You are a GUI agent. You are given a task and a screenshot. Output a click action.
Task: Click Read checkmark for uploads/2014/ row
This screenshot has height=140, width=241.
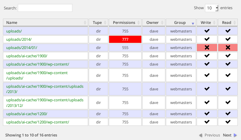pyautogui.click(x=228, y=39)
